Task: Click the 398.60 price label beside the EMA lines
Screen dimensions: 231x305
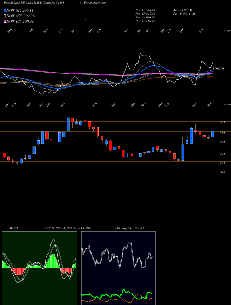Action: tap(218, 69)
